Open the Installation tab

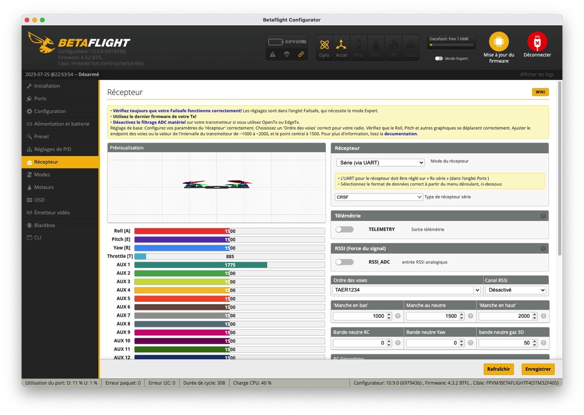(60, 86)
